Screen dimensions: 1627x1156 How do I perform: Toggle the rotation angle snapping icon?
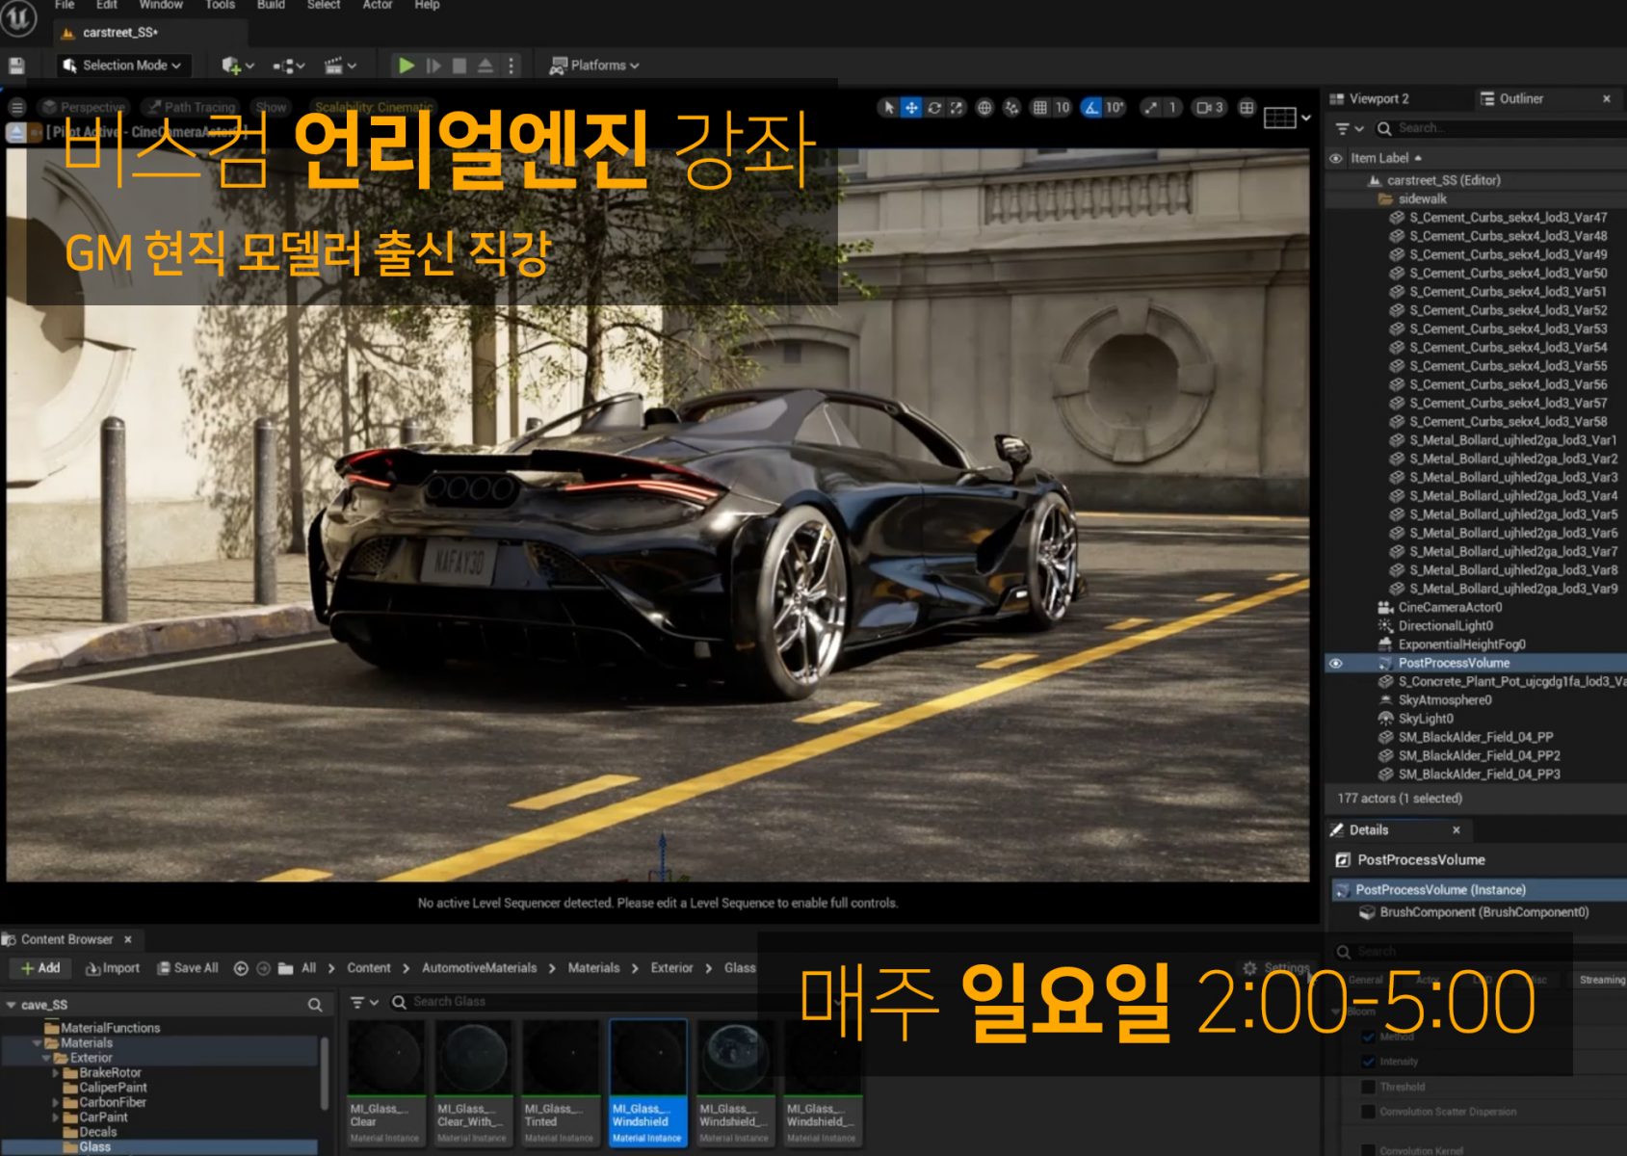(1091, 108)
